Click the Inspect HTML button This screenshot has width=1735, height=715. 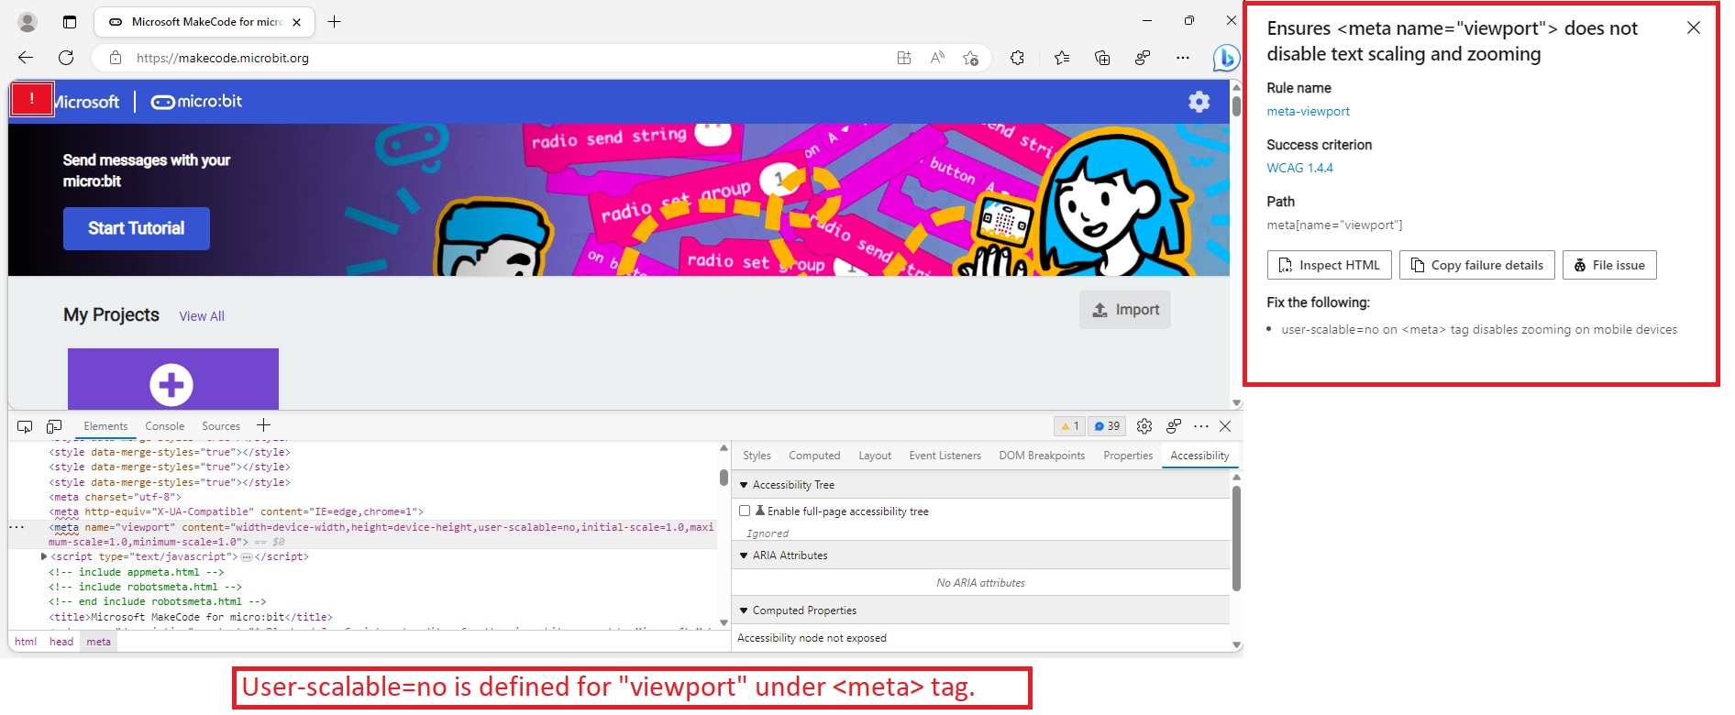coord(1330,265)
